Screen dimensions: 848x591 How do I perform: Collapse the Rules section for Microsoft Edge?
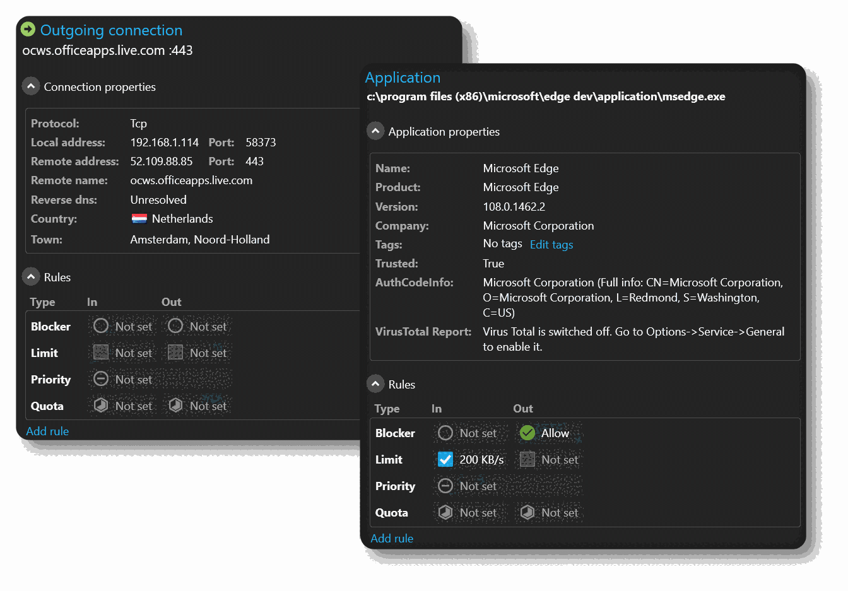(x=375, y=383)
